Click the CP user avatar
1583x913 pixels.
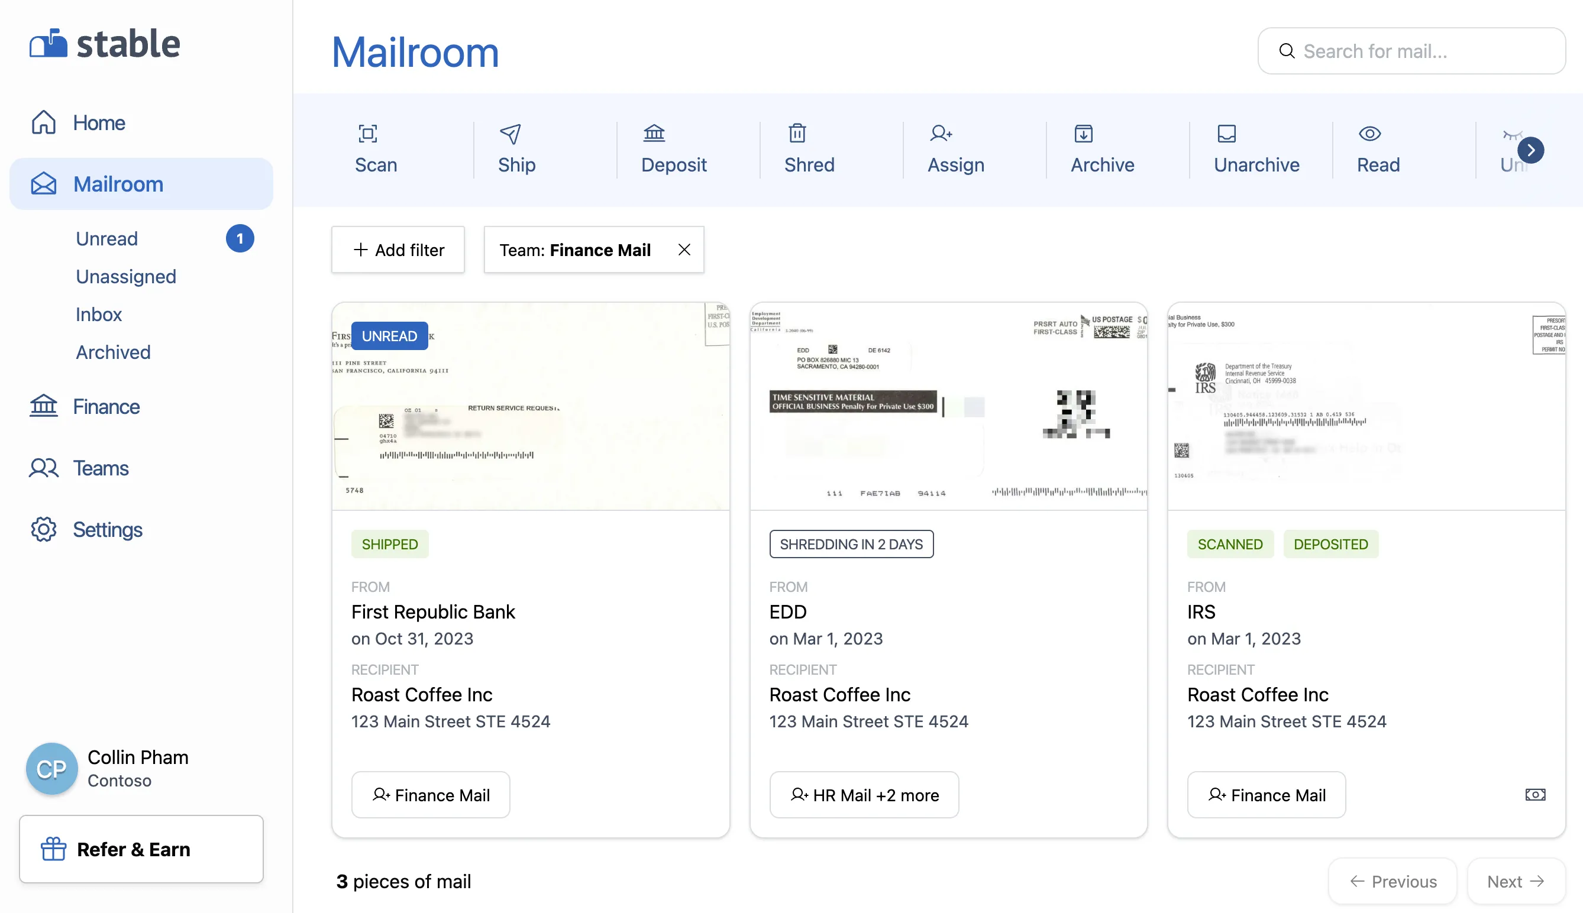[x=52, y=769]
